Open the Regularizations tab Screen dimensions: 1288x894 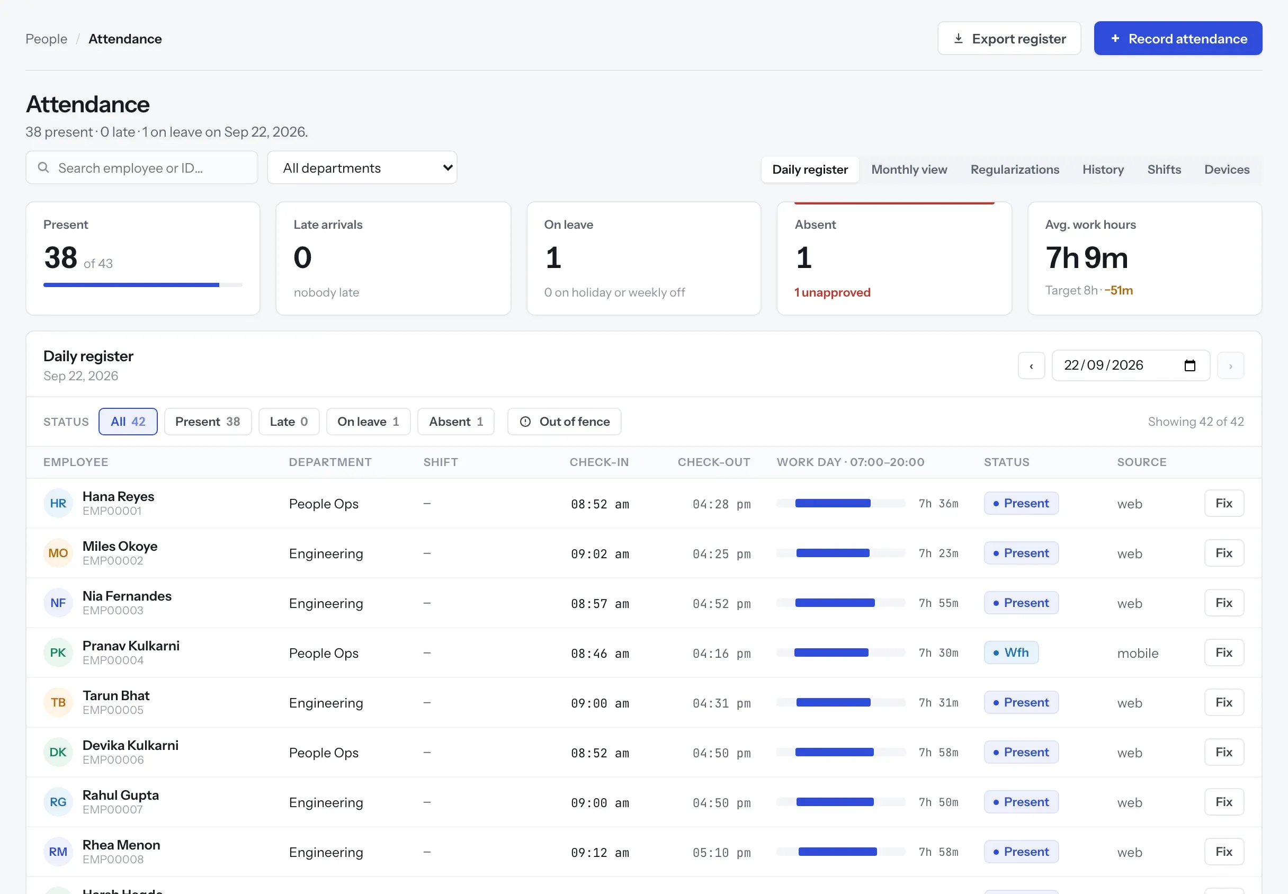tap(1015, 169)
